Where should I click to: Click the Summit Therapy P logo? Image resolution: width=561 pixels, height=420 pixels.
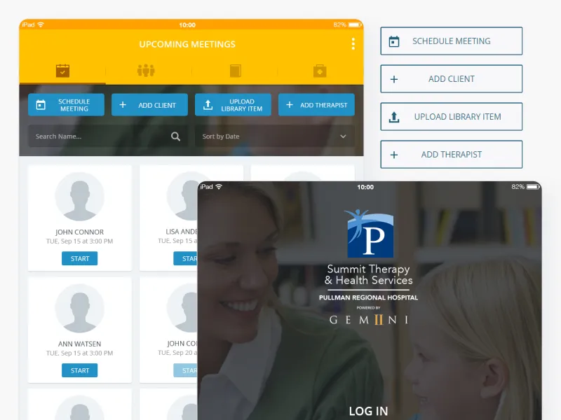[x=370, y=233]
